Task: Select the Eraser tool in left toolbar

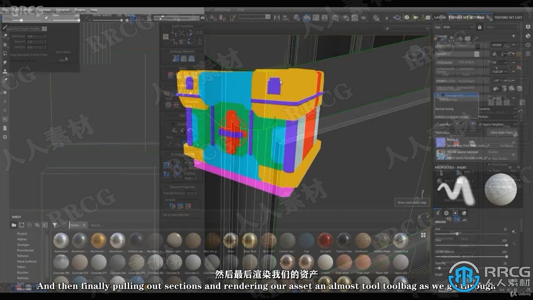Action: point(5,36)
